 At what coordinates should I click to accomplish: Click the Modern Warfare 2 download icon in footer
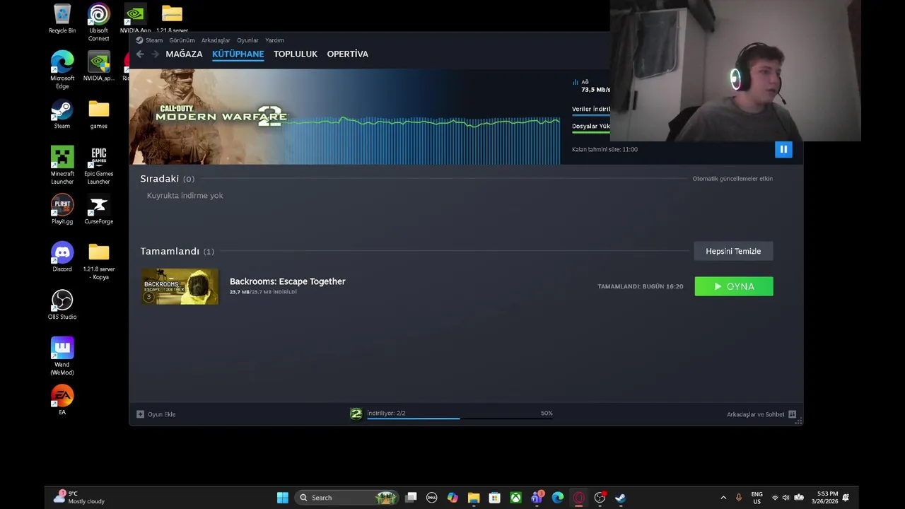tap(356, 414)
